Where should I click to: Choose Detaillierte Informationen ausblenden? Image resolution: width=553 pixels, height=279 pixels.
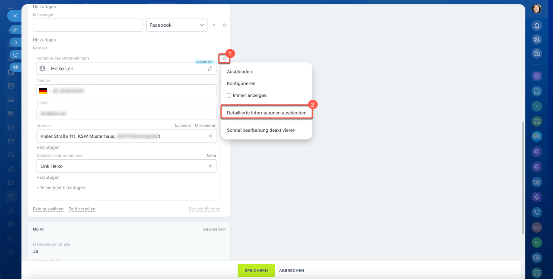[267, 113]
